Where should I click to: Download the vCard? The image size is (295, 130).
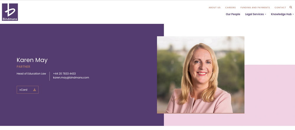click(27, 90)
